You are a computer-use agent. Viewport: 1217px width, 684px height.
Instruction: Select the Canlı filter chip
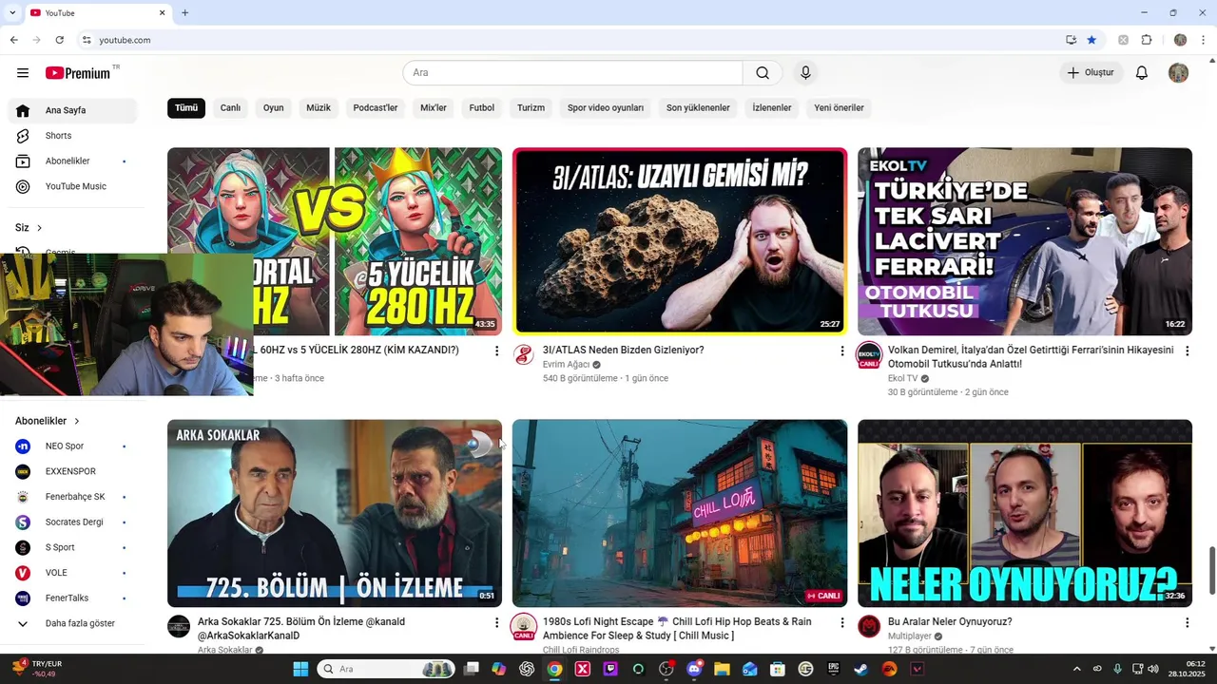230,108
